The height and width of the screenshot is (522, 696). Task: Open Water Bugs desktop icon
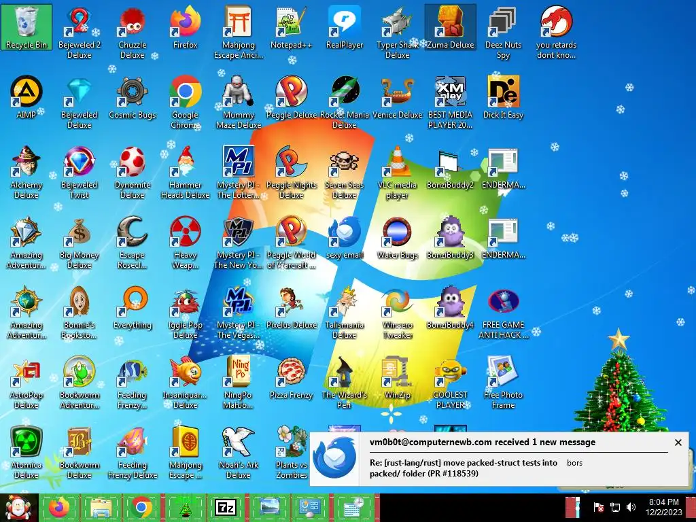coord(397,237)
